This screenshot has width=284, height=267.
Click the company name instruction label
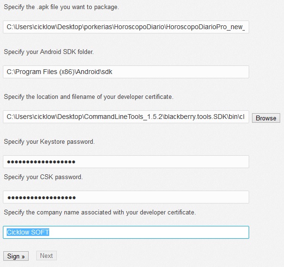click(100, 212)
